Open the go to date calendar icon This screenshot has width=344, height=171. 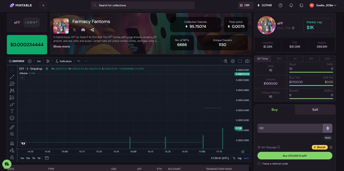click(47, 158)
